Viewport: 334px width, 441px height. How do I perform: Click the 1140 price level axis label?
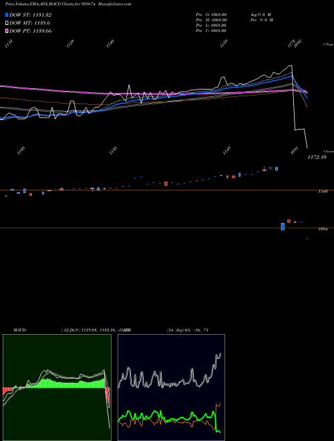tap(323, 192)
